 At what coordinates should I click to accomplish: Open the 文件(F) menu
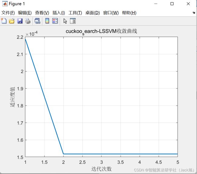pyautogui.click(x=8, y=13)
